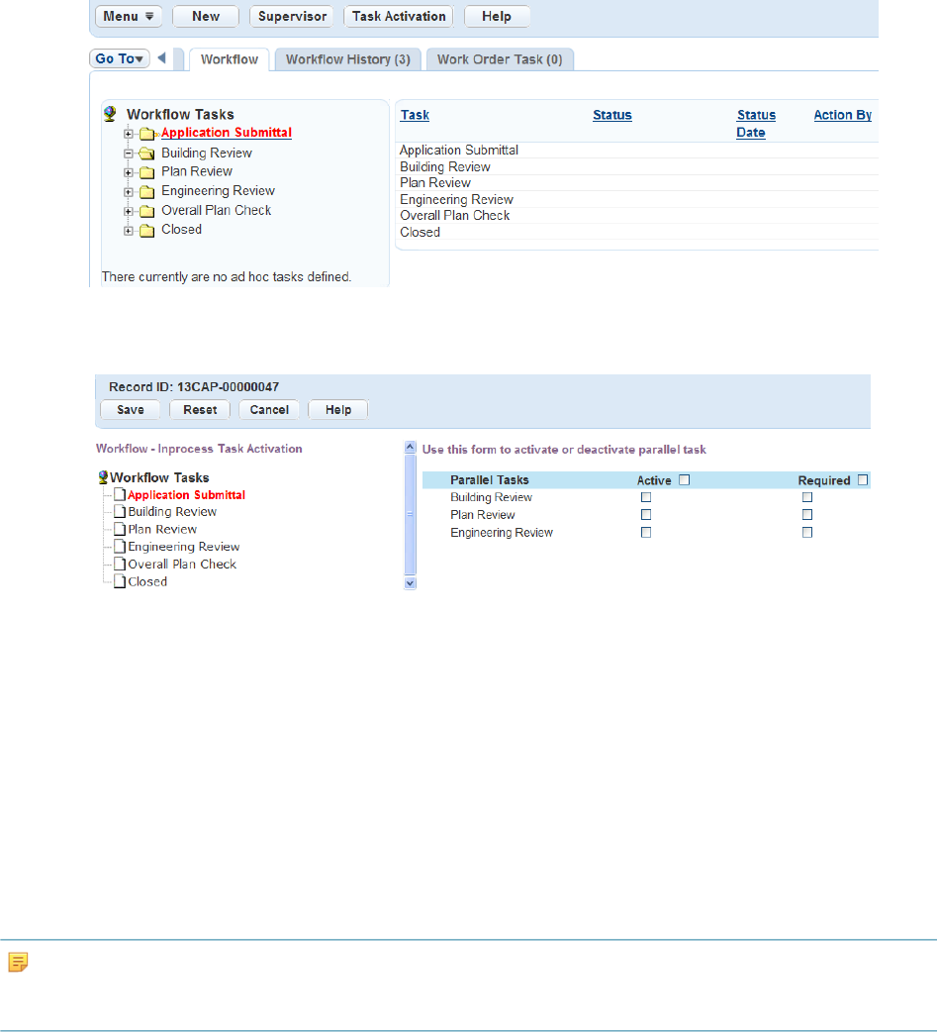The image size is (937, 1032).
Task: Click the Supervisor button
Action: (292, 17)
